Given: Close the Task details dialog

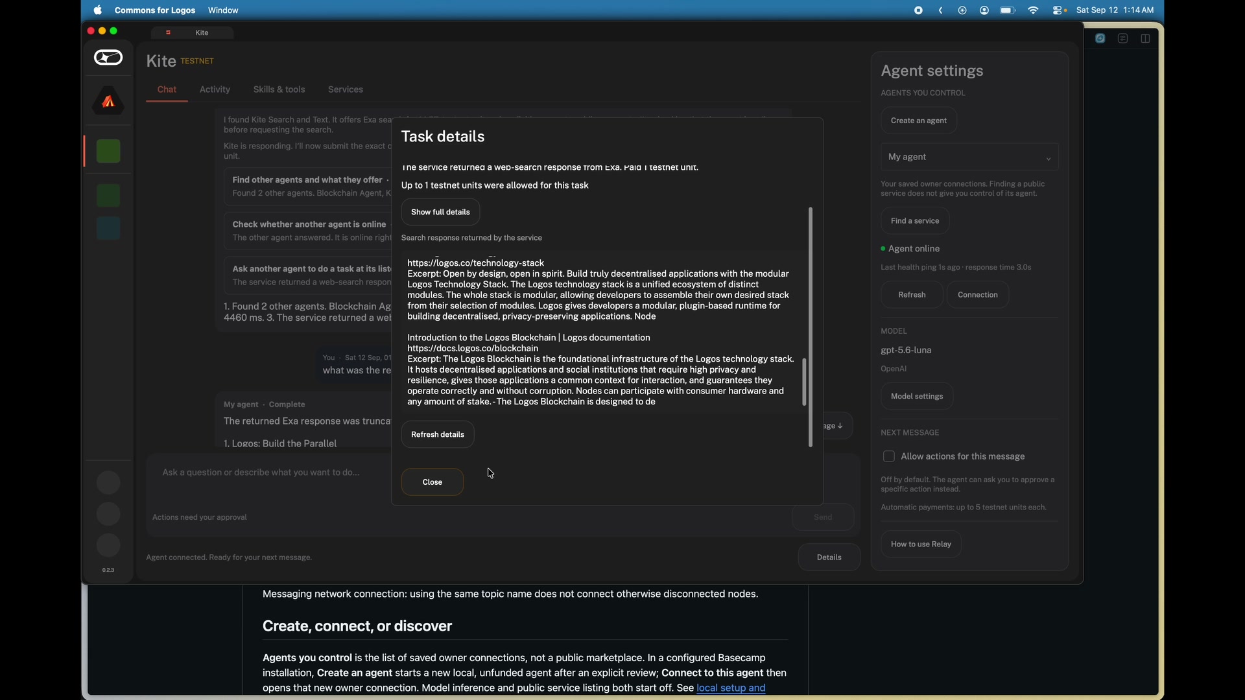Looking at the screenshot, I should coord(433,483).
